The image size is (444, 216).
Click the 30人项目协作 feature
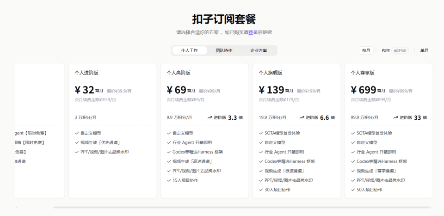[277, 190]
